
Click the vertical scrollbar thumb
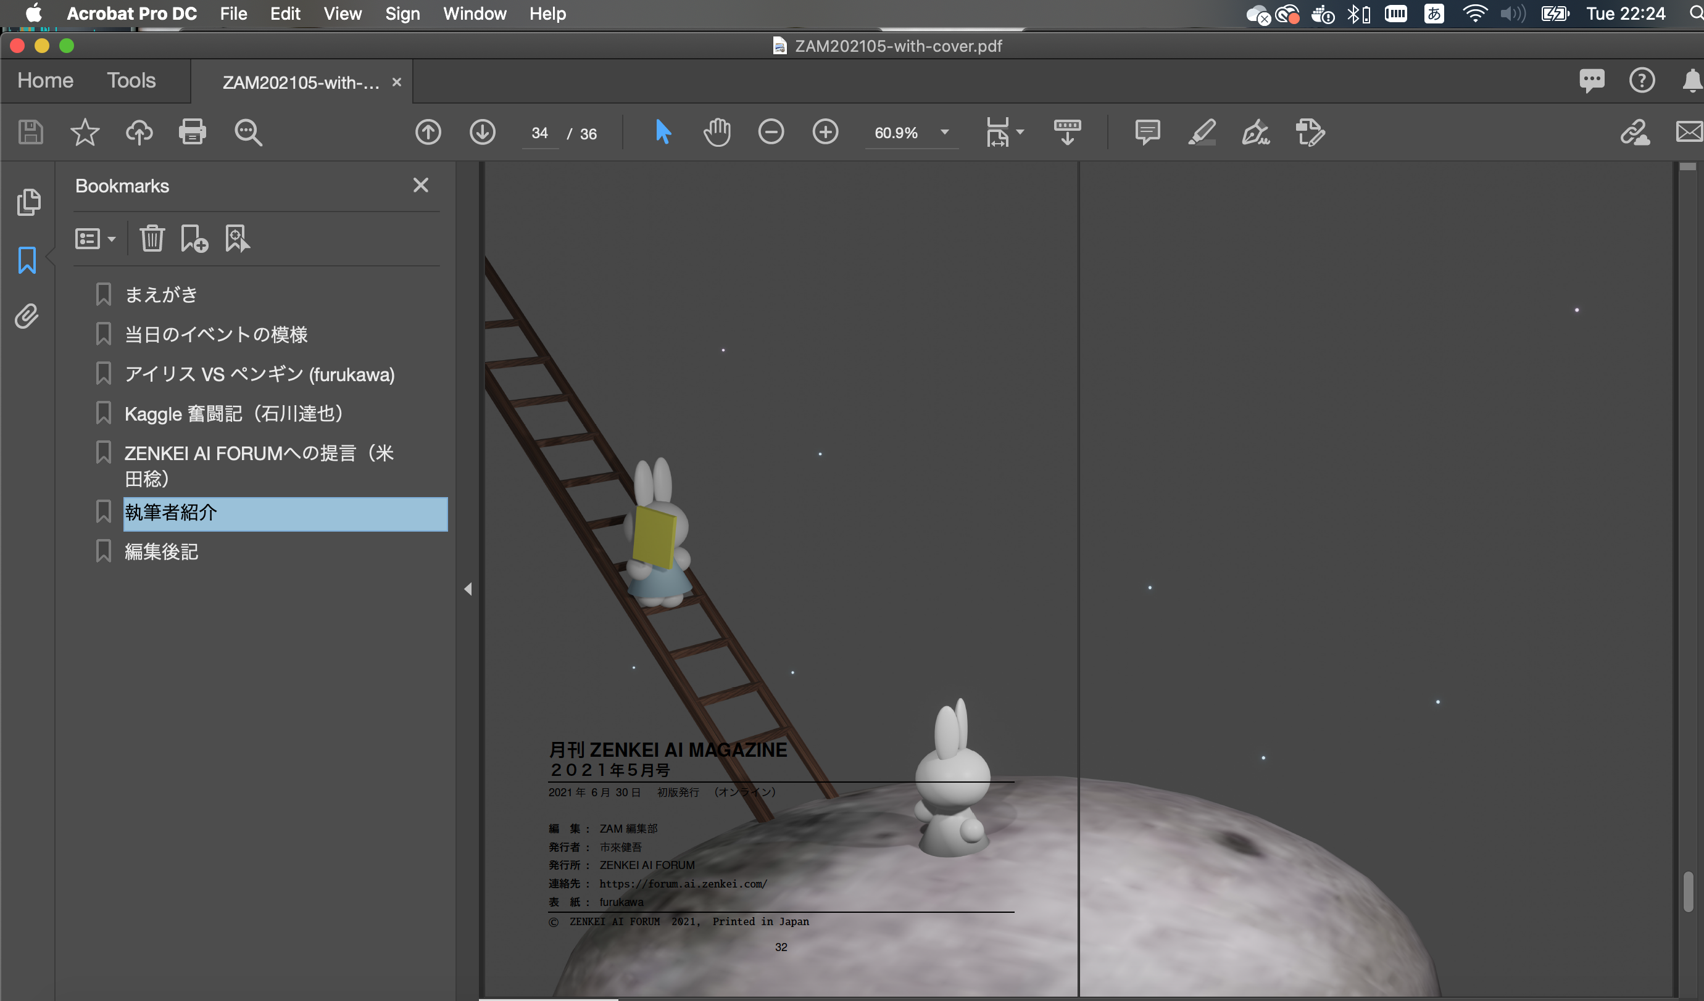tap(1689, 891)
